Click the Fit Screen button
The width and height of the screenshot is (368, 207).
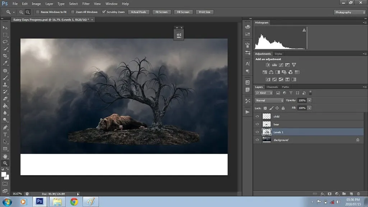point(161,12)
